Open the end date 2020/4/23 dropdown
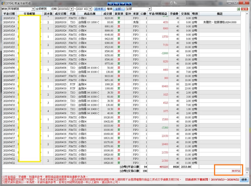Image resolution: width=251 pixels, height=186 pixels. click(x=90, y=9)
